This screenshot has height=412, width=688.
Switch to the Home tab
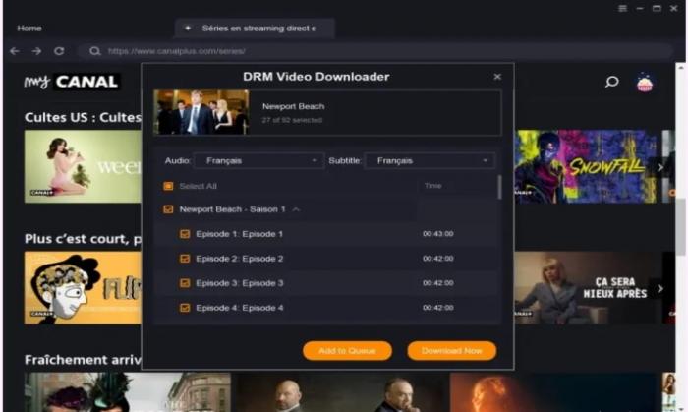tap(29, 29)
